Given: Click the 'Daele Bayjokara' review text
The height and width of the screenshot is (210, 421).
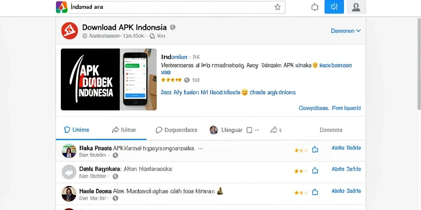Looking at the screenshot, I should coord(126,169).
